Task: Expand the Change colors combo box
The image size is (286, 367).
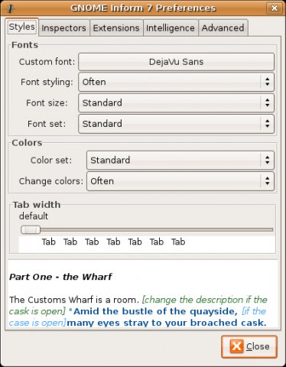Action: tap(180, 181)
